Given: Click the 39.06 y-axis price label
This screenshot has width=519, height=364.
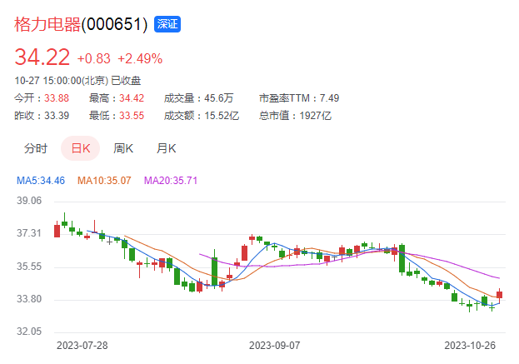Looking at the screenshot, I should [29, 201].
